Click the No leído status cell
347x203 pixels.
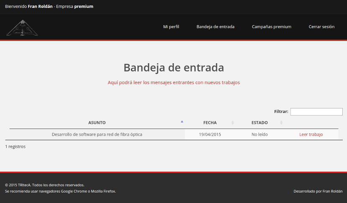(260, 134)
